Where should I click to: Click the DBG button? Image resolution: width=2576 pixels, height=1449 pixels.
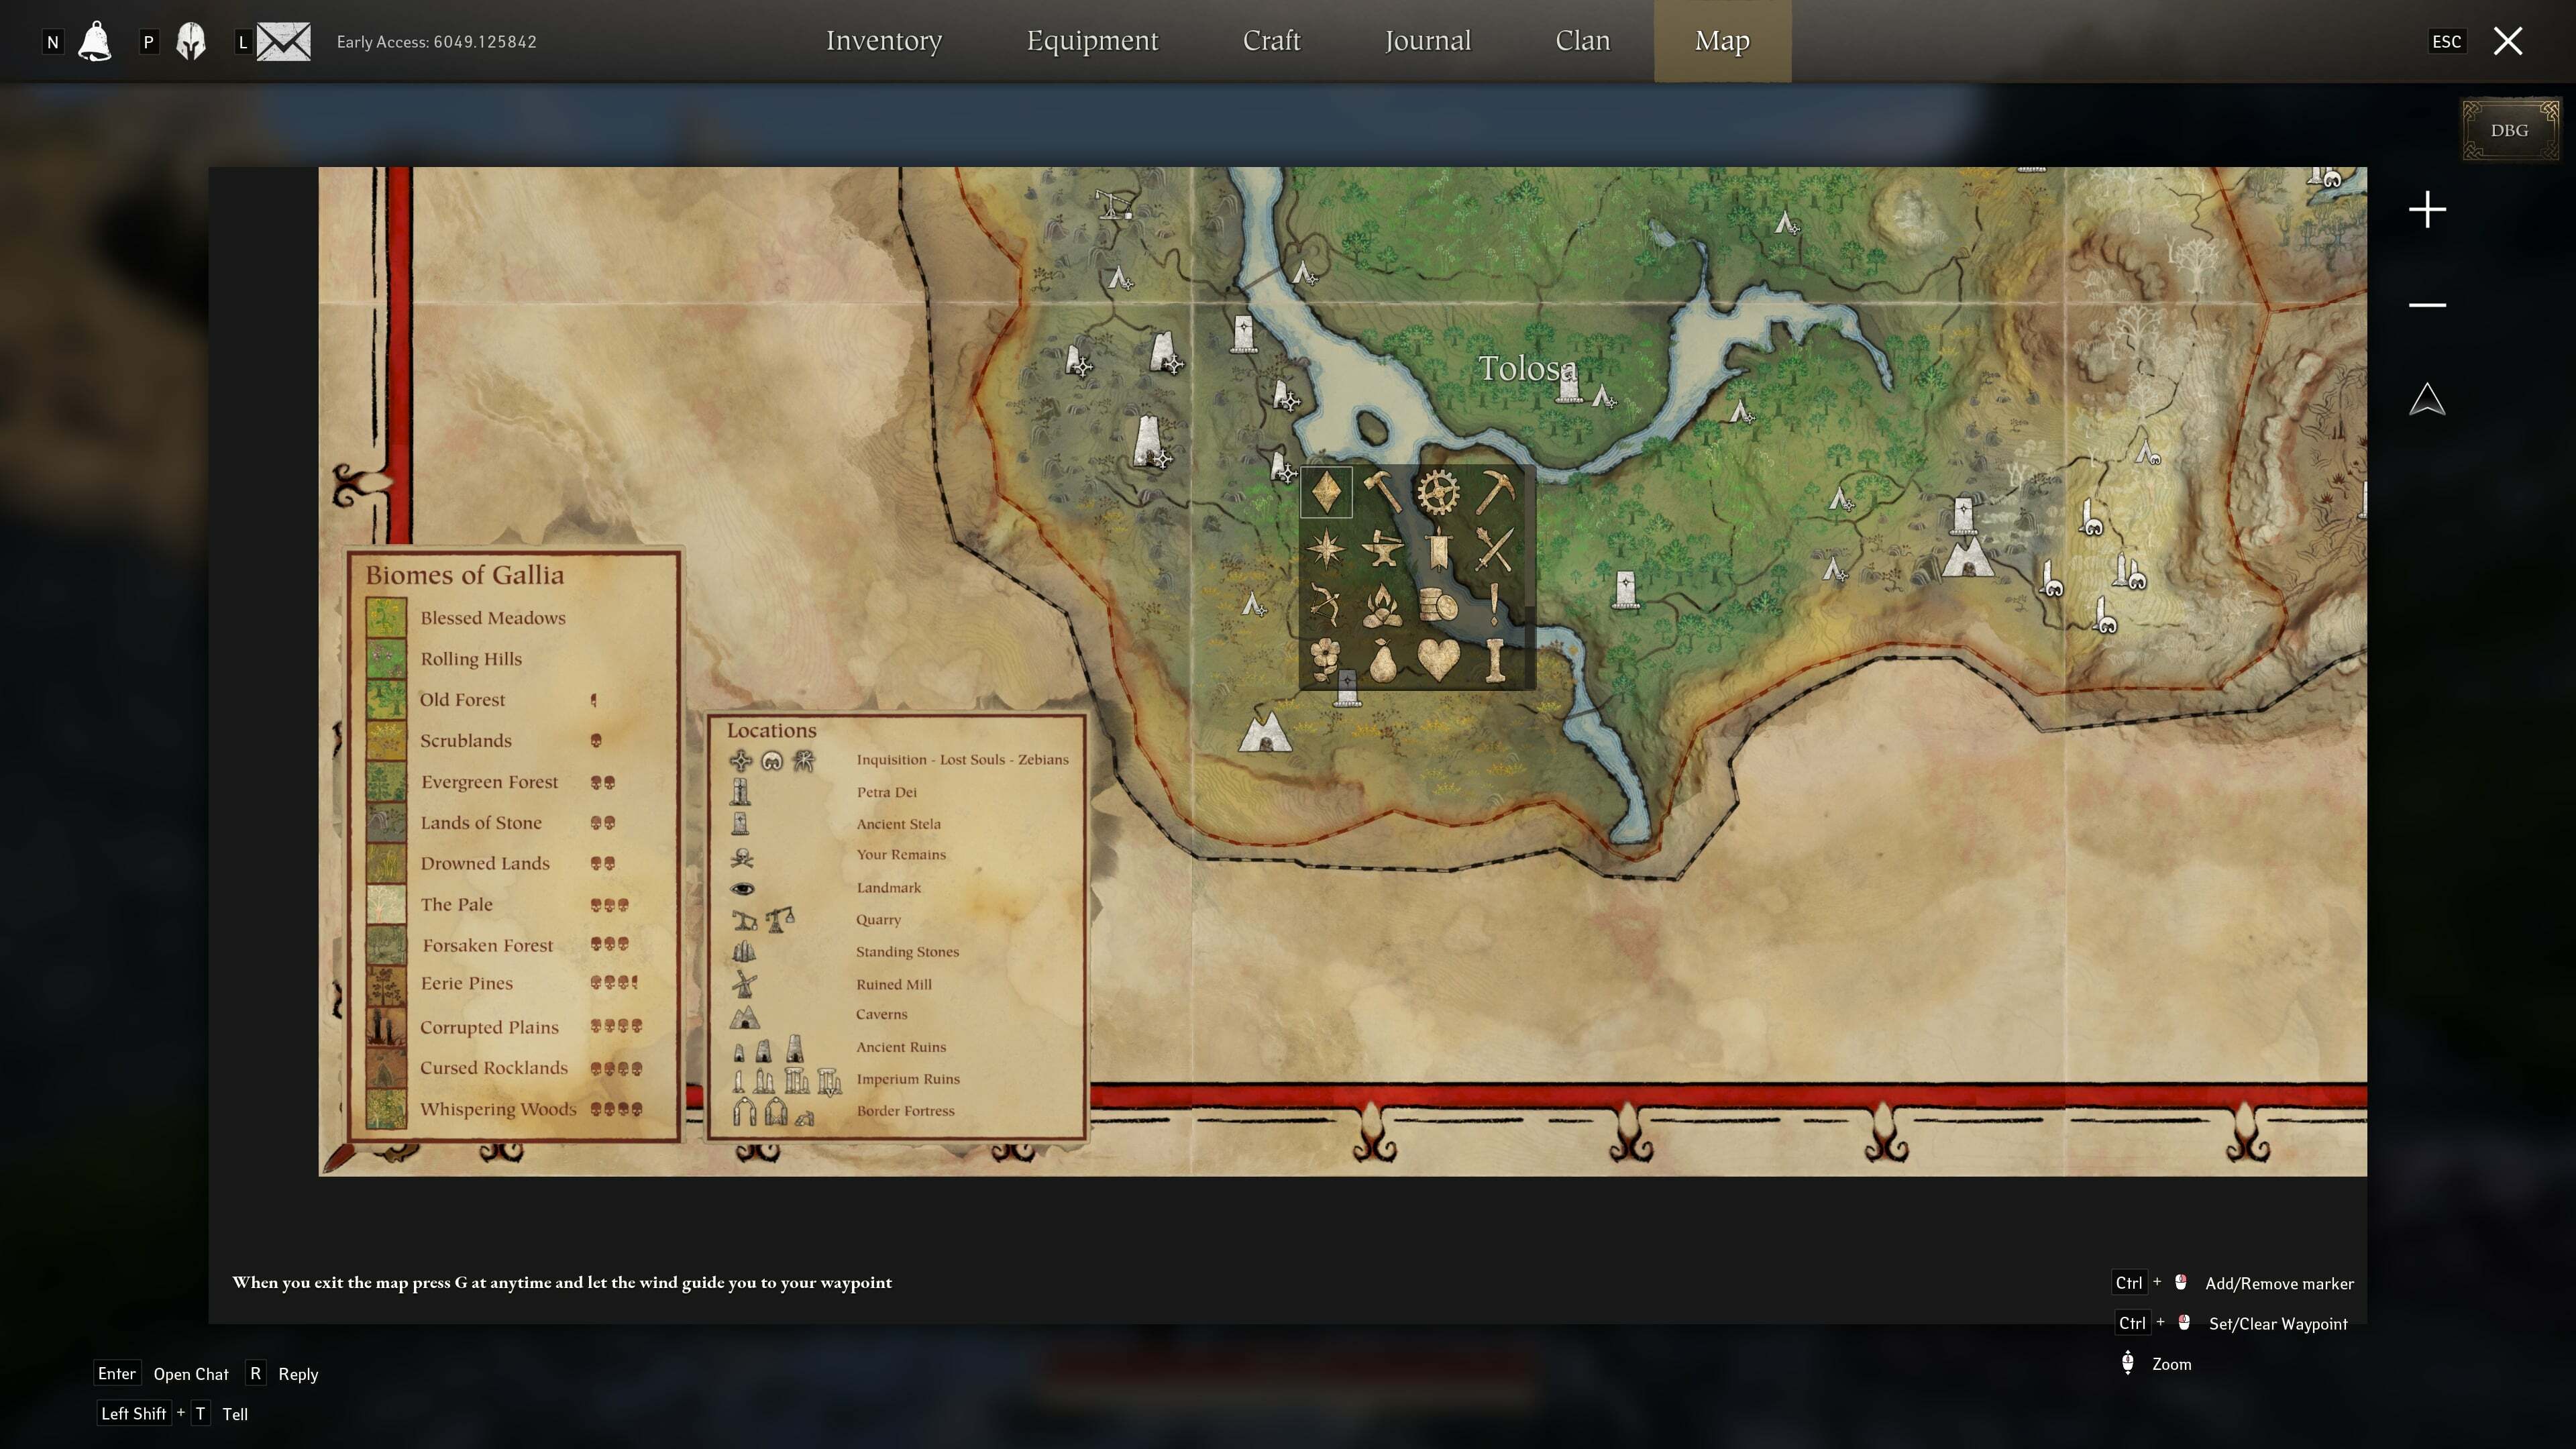tap(2509, 130)
